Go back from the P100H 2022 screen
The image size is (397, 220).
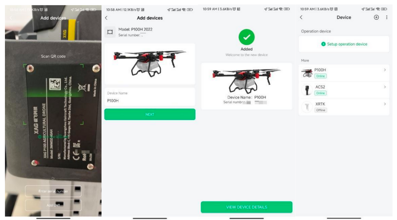click(x=106, y=18)
